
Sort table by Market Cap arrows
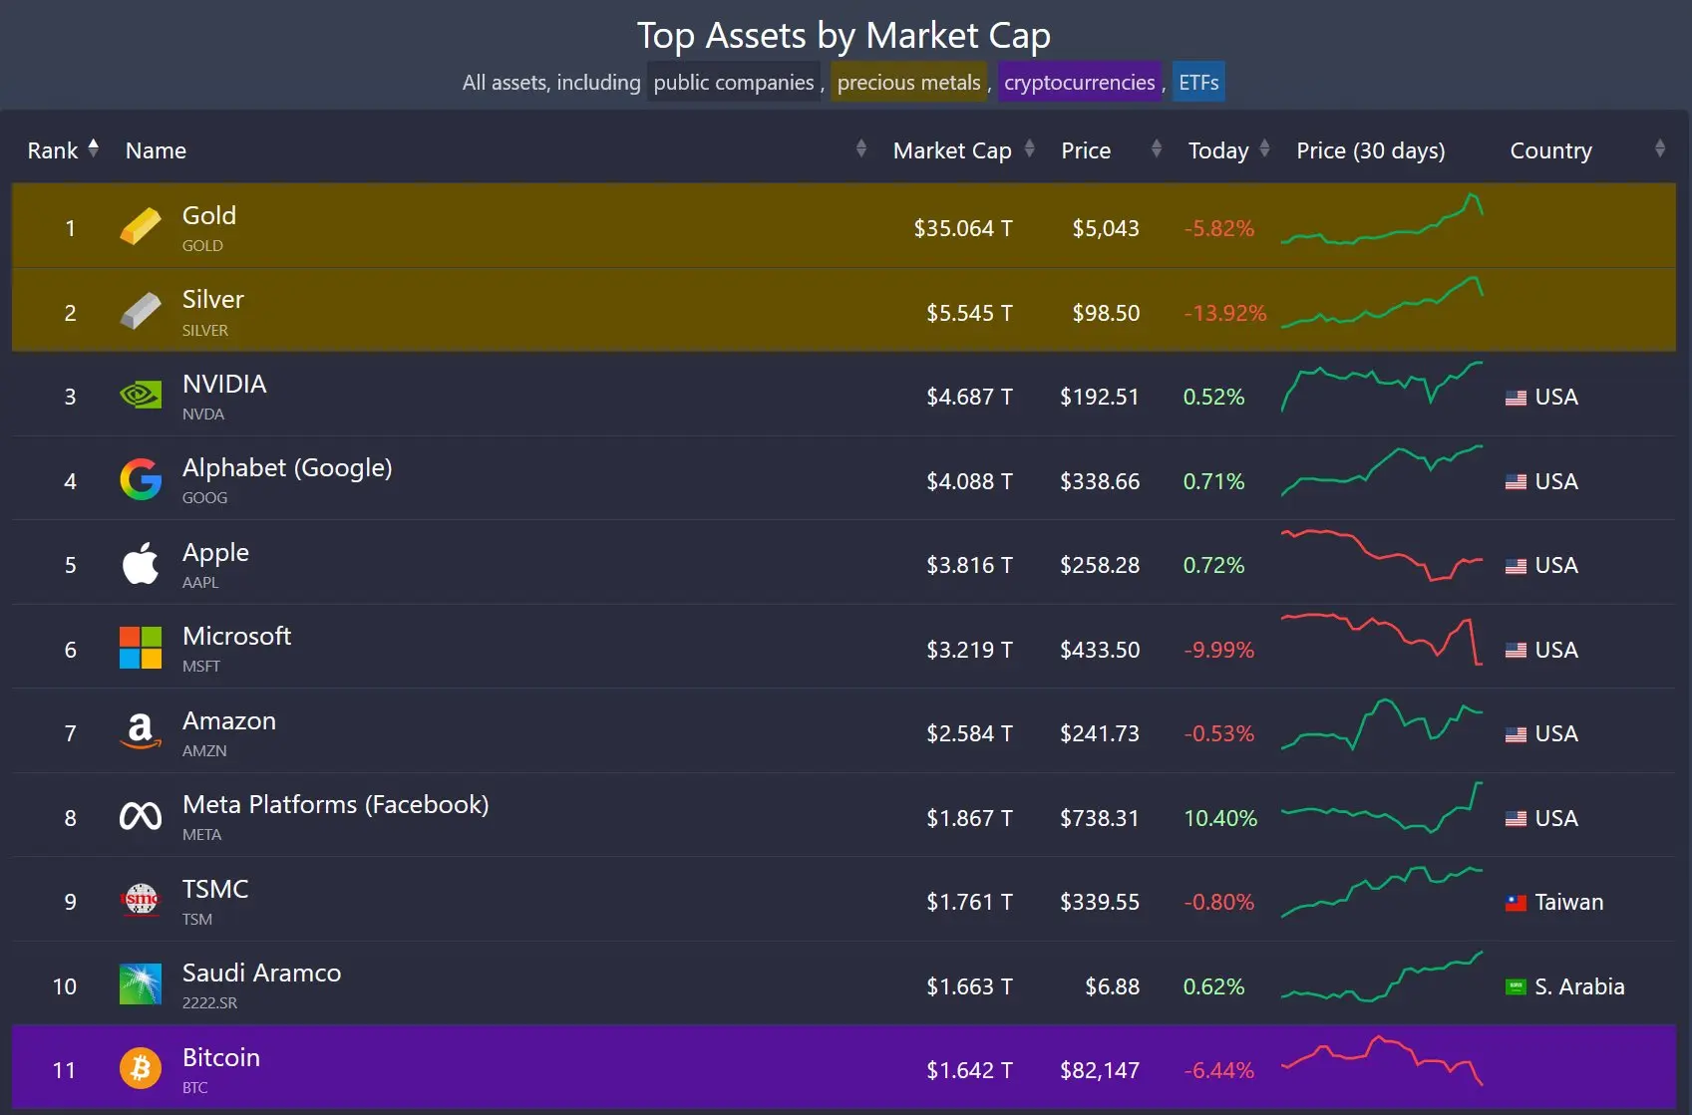point(1029,149)
